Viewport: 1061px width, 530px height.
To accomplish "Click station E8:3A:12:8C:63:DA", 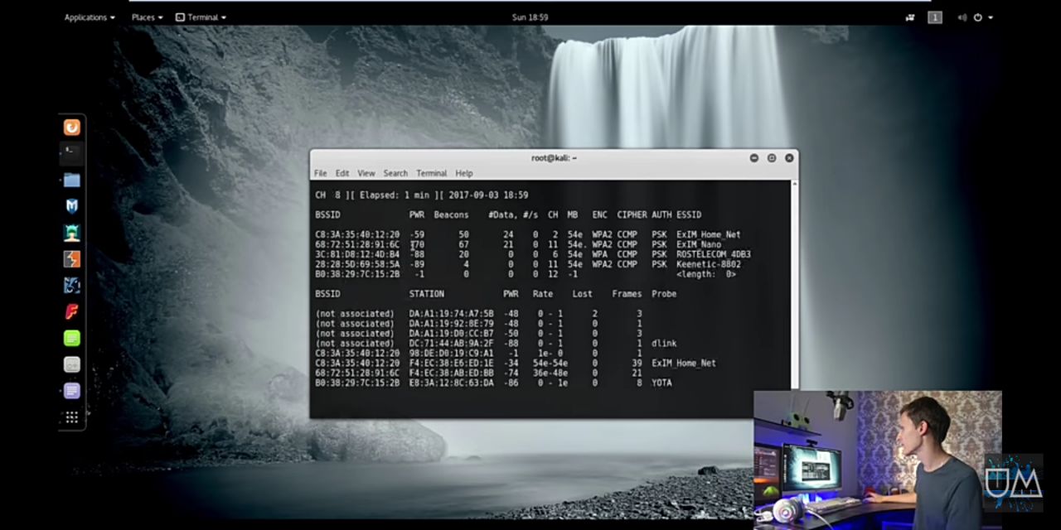I will click(451, 383).
